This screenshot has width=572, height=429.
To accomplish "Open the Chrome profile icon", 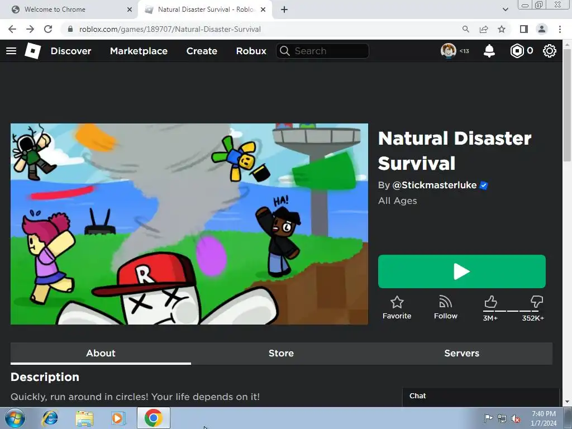I will tap(542, 29).
